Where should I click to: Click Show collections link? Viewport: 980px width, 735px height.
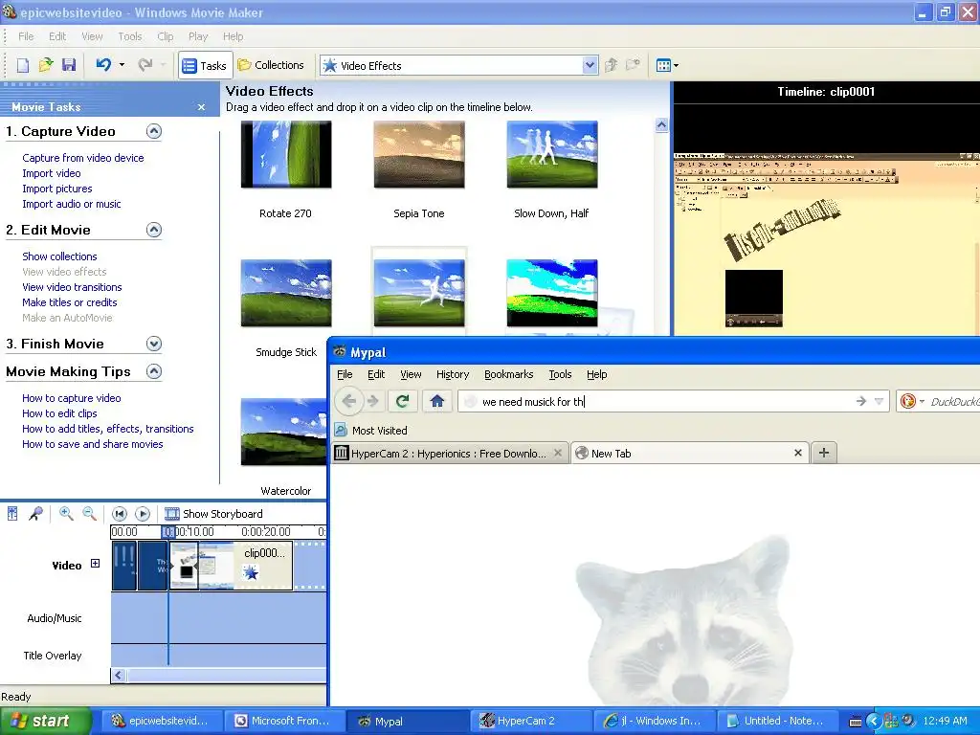click(59, 256)
